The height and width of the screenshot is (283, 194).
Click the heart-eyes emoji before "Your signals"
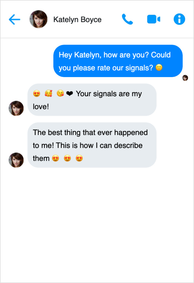(36, 94)
